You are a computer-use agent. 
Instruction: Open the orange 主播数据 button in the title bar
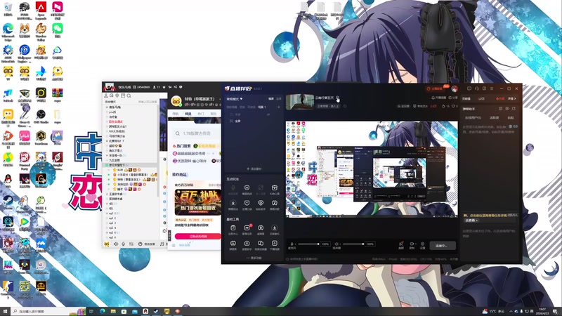pos(435,88)
